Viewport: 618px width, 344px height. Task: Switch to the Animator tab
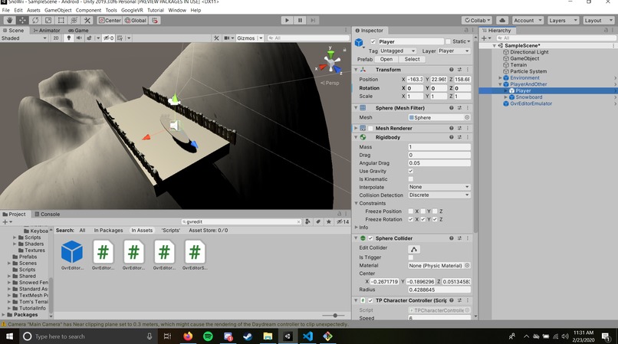point(47,31)
